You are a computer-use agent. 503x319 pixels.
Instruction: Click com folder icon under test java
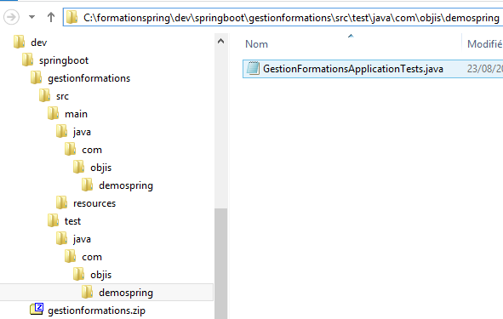pos(71,256)
